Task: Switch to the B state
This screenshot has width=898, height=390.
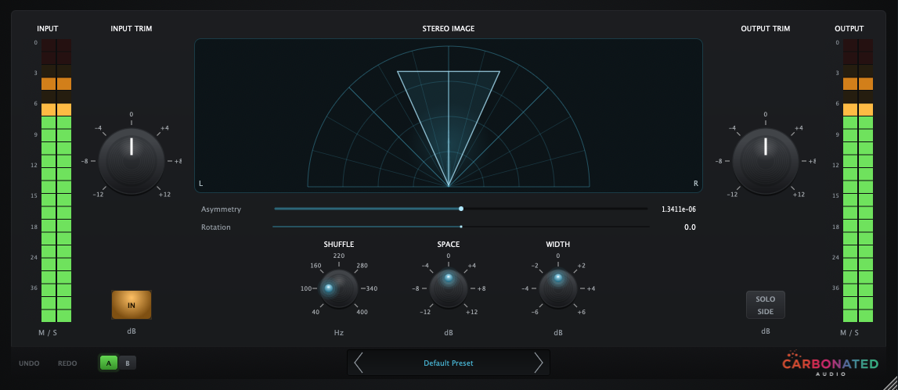Action: [x=127, y=363]
